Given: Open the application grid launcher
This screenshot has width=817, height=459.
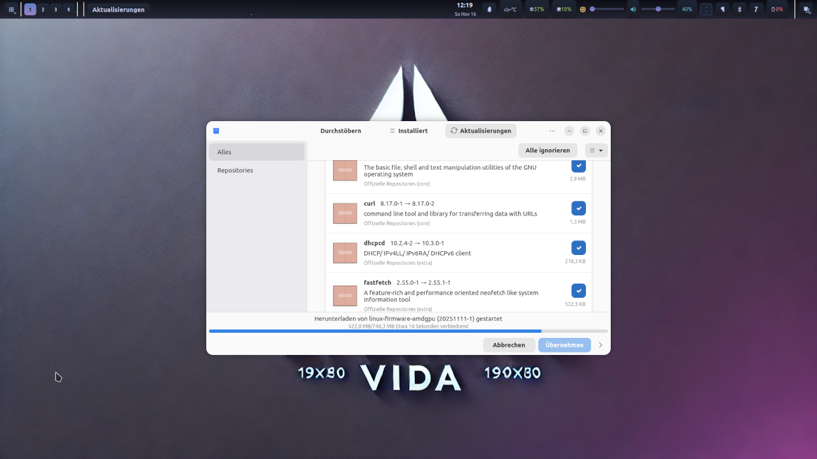Looking at the screenshot, I should click(11, 10).
